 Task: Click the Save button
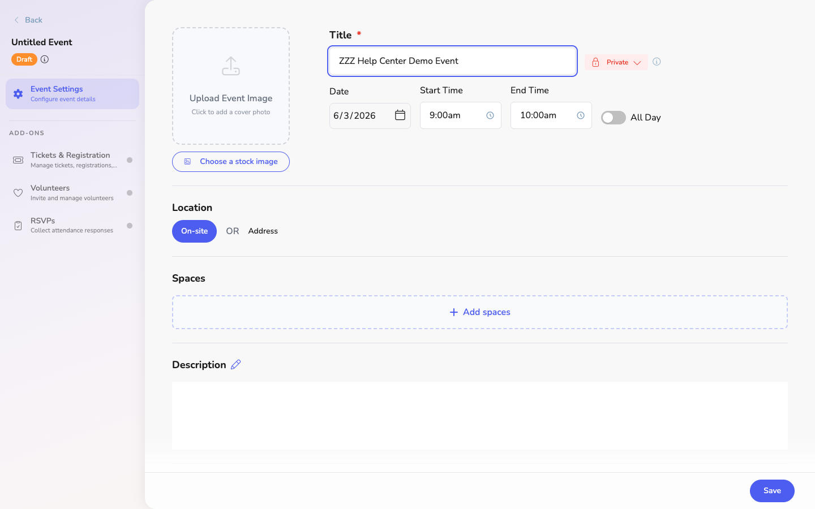[x=772, y=491]
